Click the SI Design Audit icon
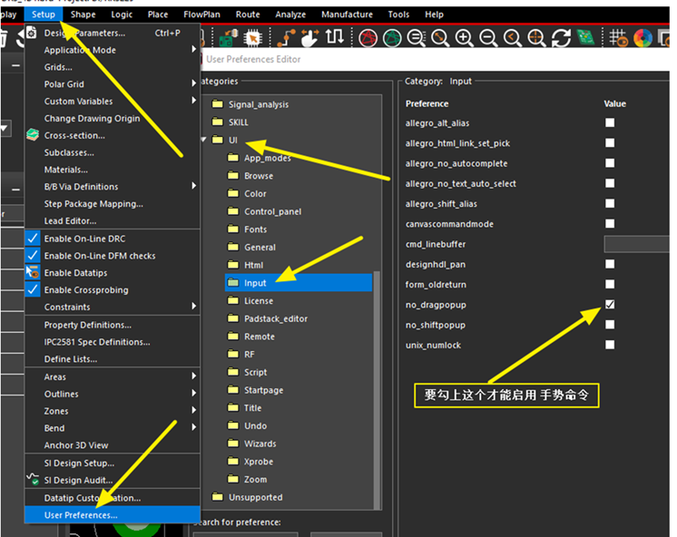 pyautogui.click(x=33, y=479)
